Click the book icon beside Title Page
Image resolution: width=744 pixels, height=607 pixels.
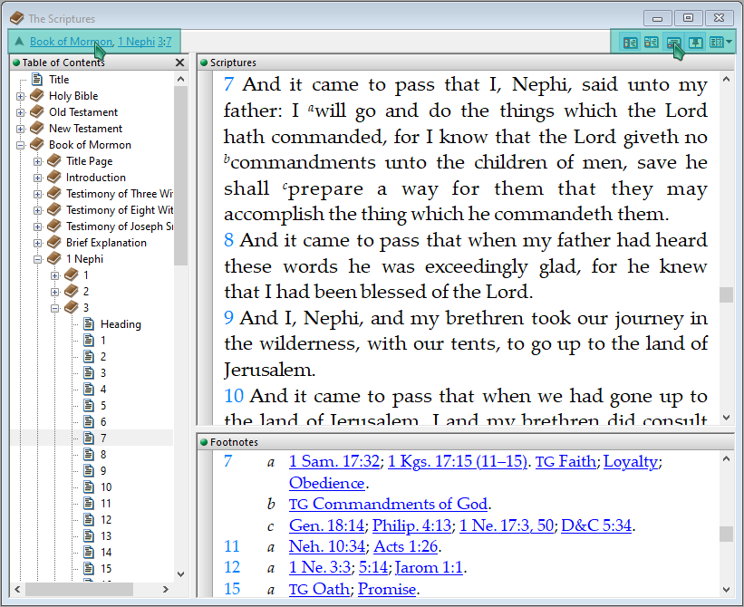(x=54, y=160)
